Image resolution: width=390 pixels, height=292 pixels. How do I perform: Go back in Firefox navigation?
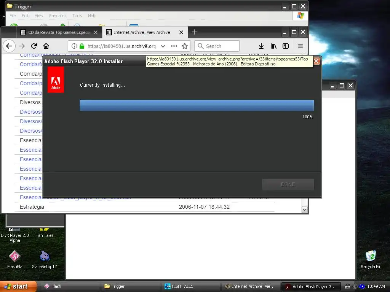[x=9, y=46]
